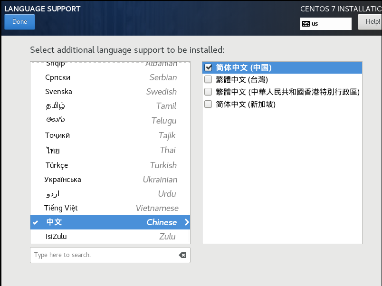Select the 中文 native name label
Image resolution: width=382 pixels, height=286 pixels.
point(54,222)
